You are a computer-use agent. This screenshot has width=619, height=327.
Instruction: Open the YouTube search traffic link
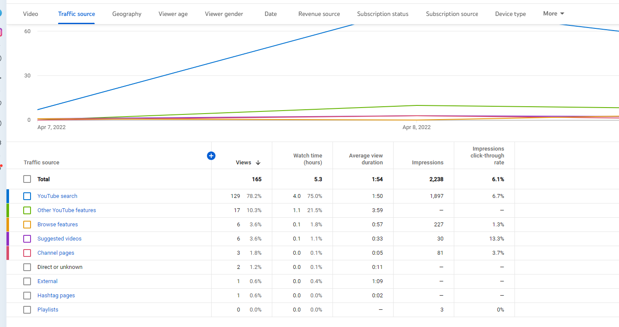tap(57, 196)
